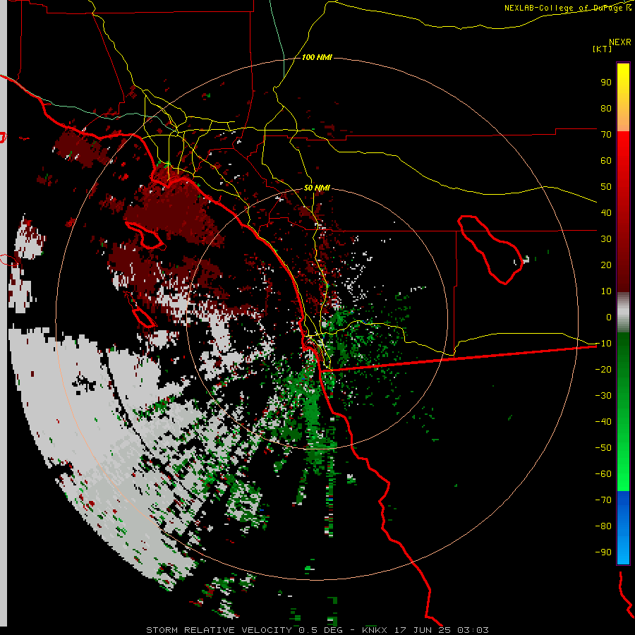This screenshot has height=635, width=635.
Task: Click the -50 value on velocity scale
Action: pyautogui.click(x=603, y=448)
